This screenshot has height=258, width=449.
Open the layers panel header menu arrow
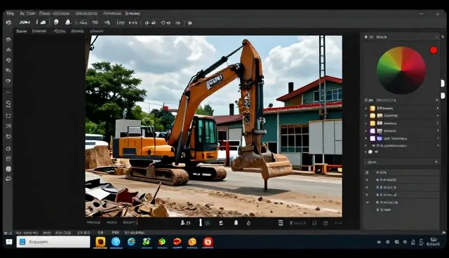point(437,100)
